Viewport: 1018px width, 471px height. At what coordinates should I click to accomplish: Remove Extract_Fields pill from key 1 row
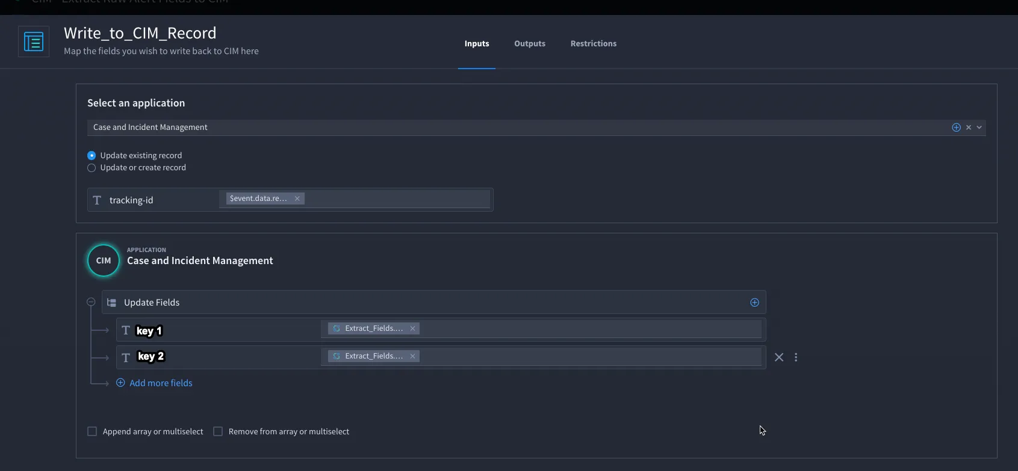(413, 328)
